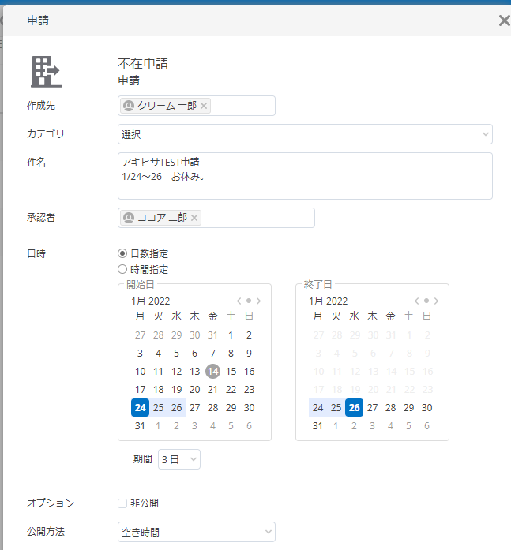Select February 6 in 終了日 calendar
Viewport: 511px width, 550px height.
click(x=426, y=426)
